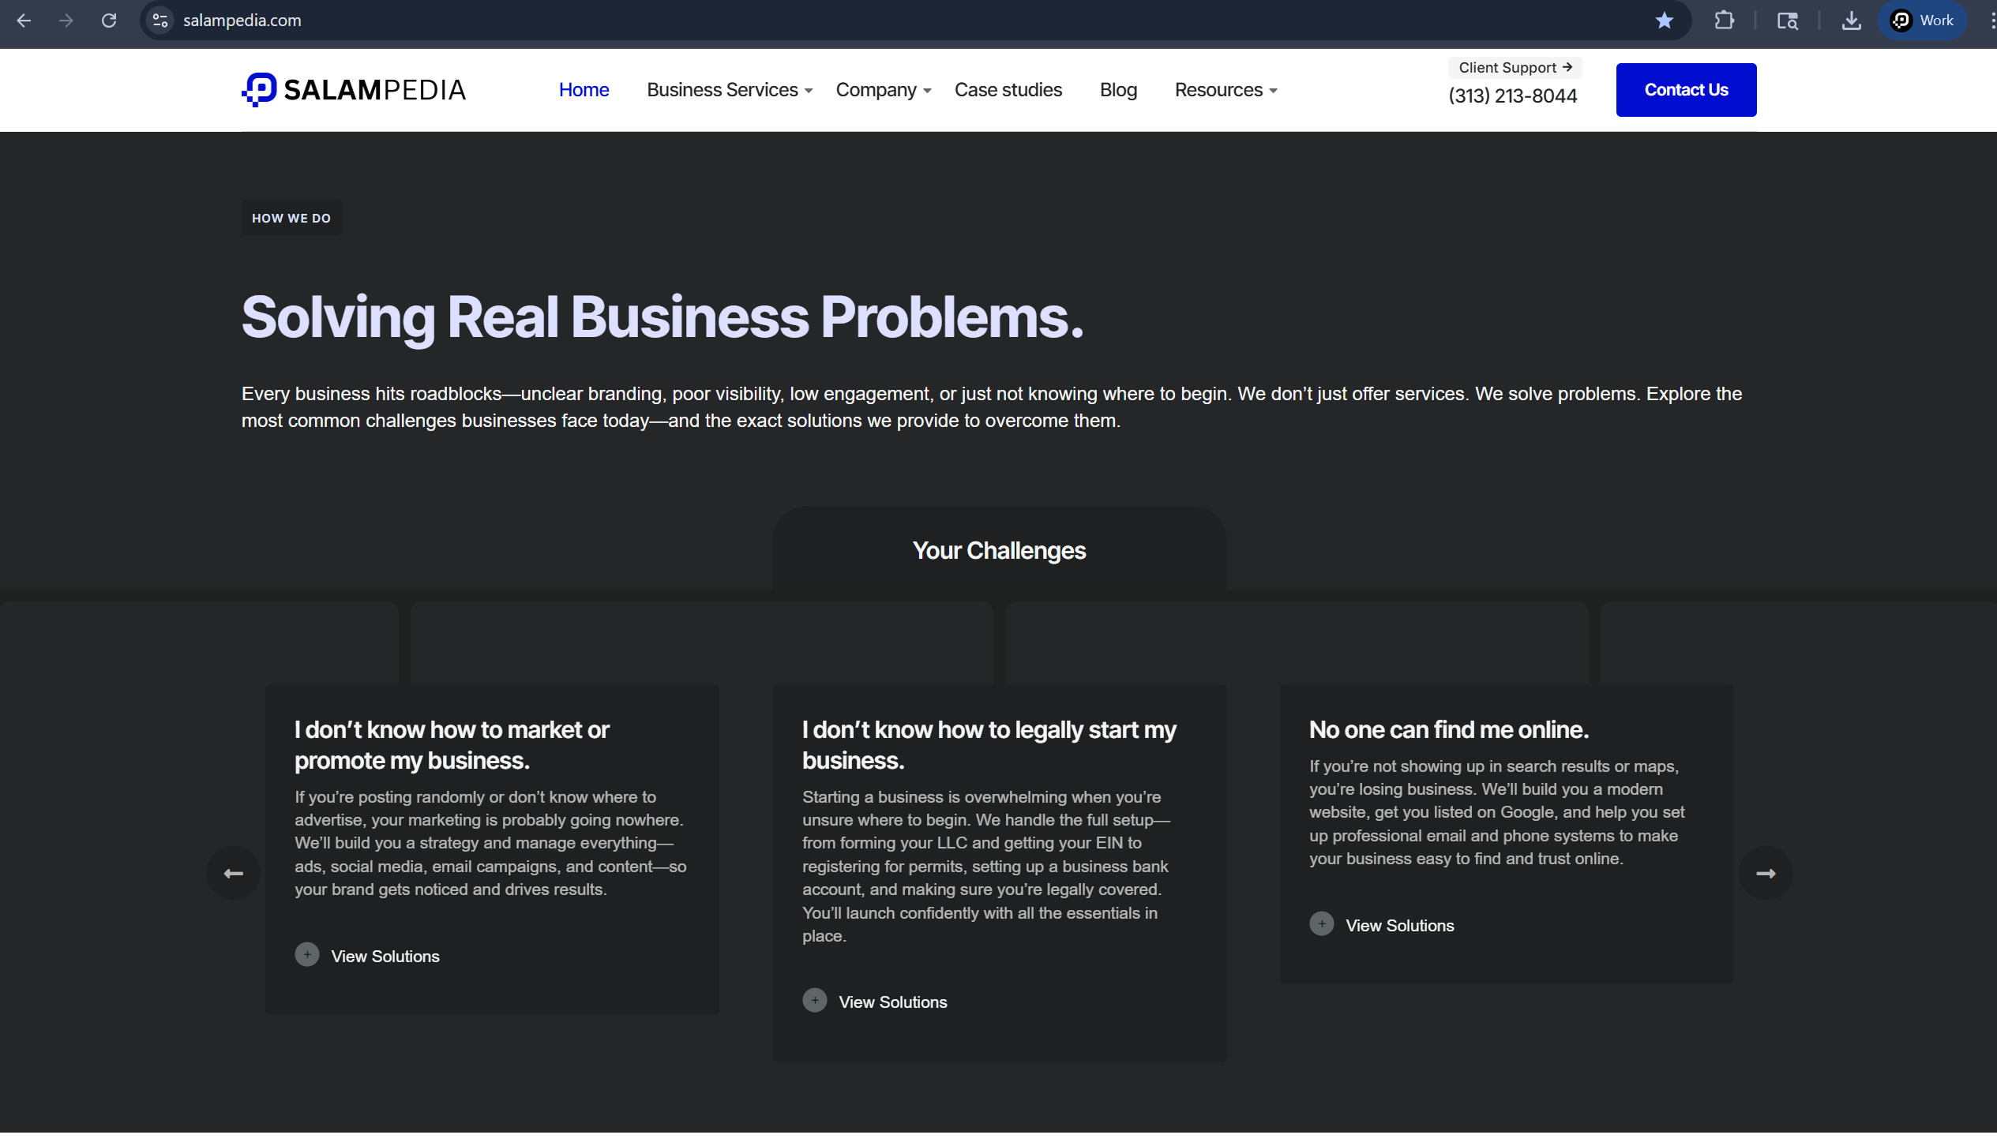Image resolution: width=1997 pixels, height=1146 pixels.
Task: Open the Client Support link
Action: [1515, 68]
